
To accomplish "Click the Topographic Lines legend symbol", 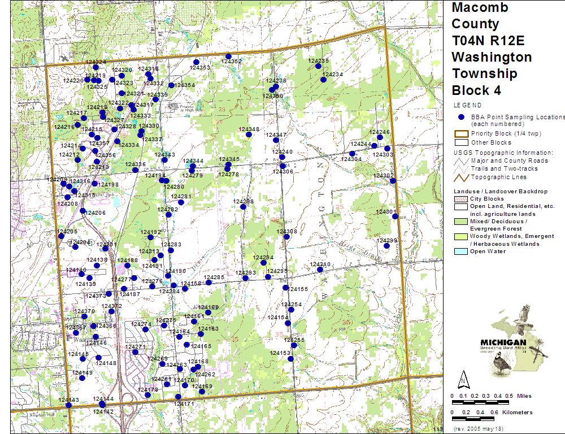I will point(462,177).
